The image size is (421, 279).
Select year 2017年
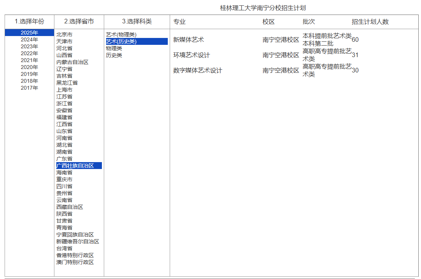click(29, 88)
